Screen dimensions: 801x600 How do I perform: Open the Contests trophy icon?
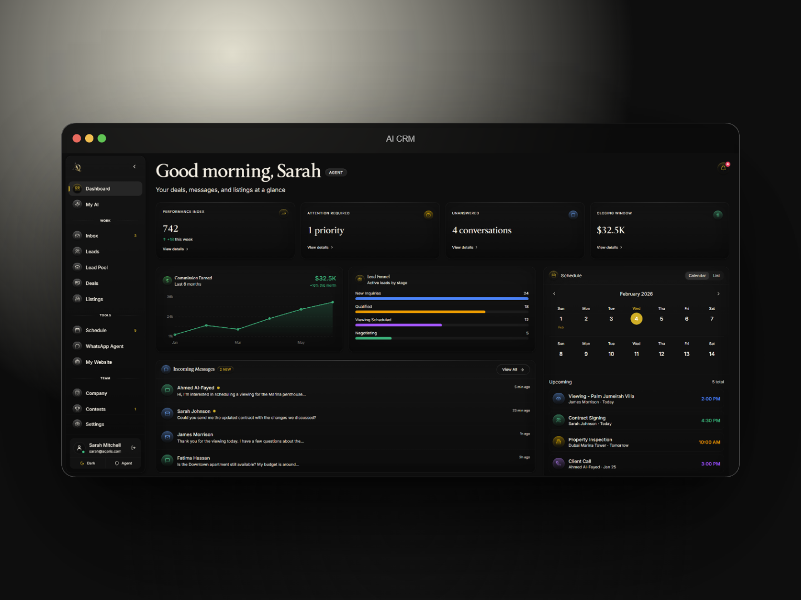tap(77, 409)
